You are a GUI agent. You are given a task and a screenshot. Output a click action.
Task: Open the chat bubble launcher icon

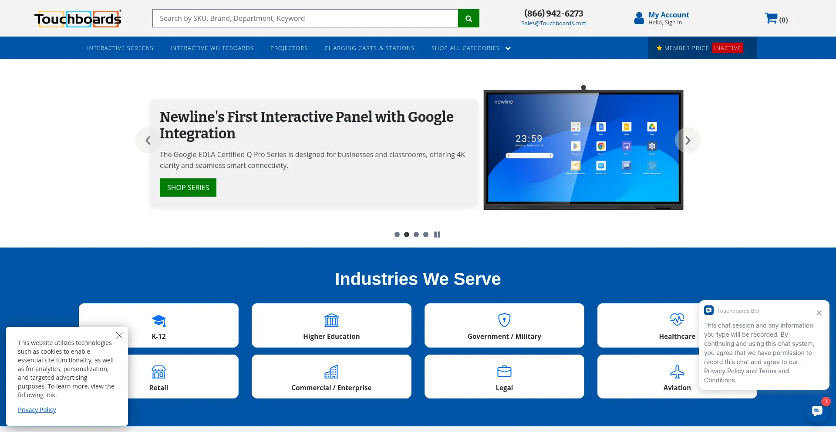(817, 410)
